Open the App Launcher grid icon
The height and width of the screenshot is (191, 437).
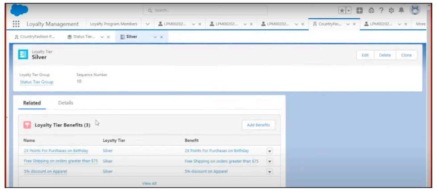(x=16, y=24)
